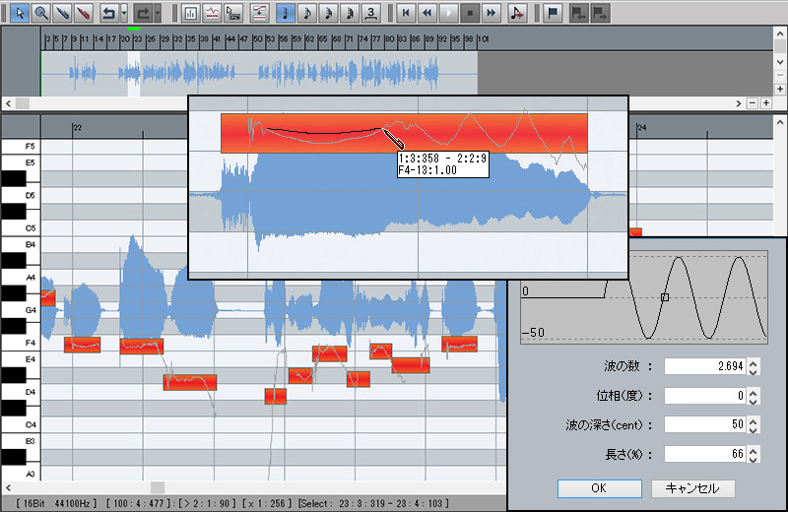Decrease 長さ(%) with the down stepper arrow
The width and height of the screenshot is (788, 512).
click(x=753, y=459)
